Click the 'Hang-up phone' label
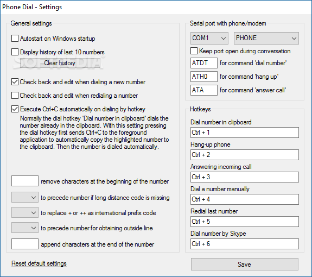Viewport: 312px width, 277px height. pos(211,144)
